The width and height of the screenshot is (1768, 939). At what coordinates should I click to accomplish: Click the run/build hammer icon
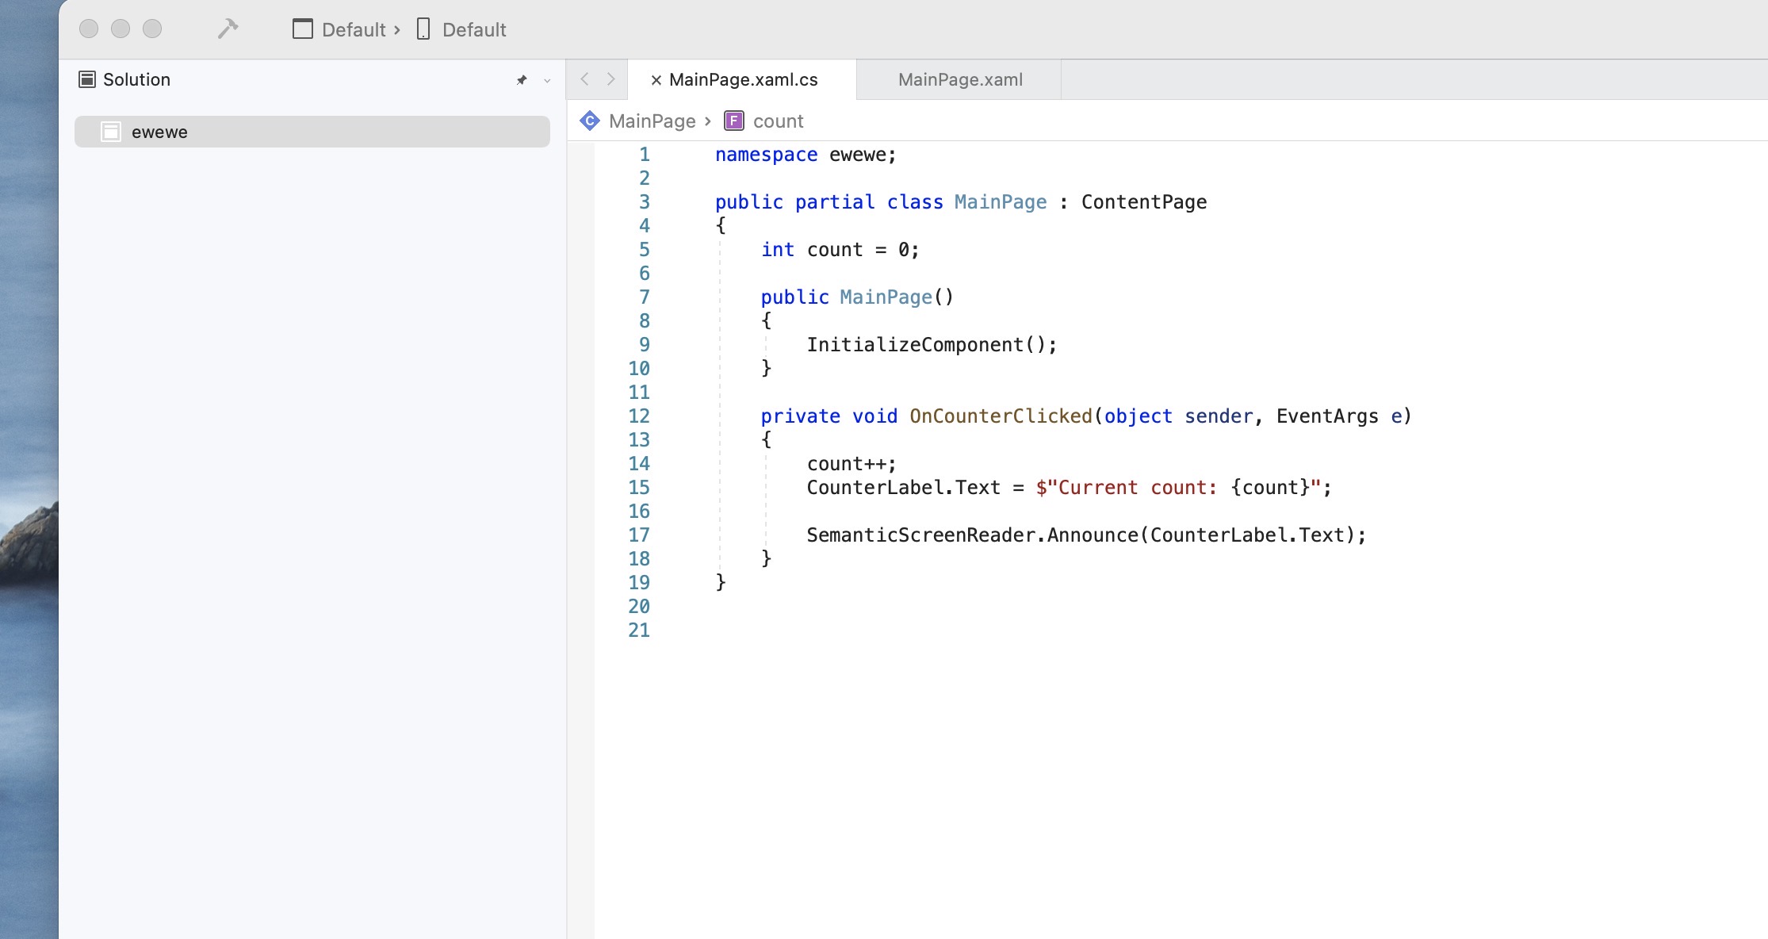[x=228, y=29]
